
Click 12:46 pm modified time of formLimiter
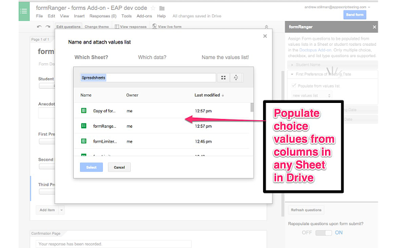pyautogui.click(x=203, y=141)
